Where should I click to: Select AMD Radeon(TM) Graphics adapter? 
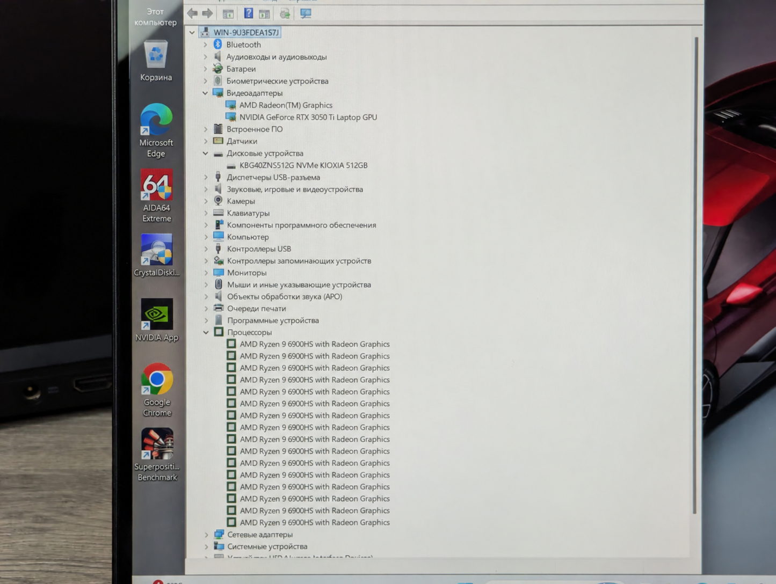click(286, 105)
